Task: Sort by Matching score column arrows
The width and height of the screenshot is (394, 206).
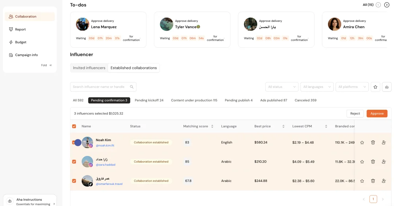Action: pyautogui.click(x=212, y=127)
